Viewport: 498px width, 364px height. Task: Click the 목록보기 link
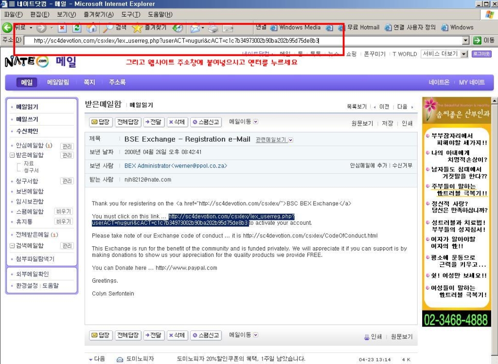(x=356, y=107)
